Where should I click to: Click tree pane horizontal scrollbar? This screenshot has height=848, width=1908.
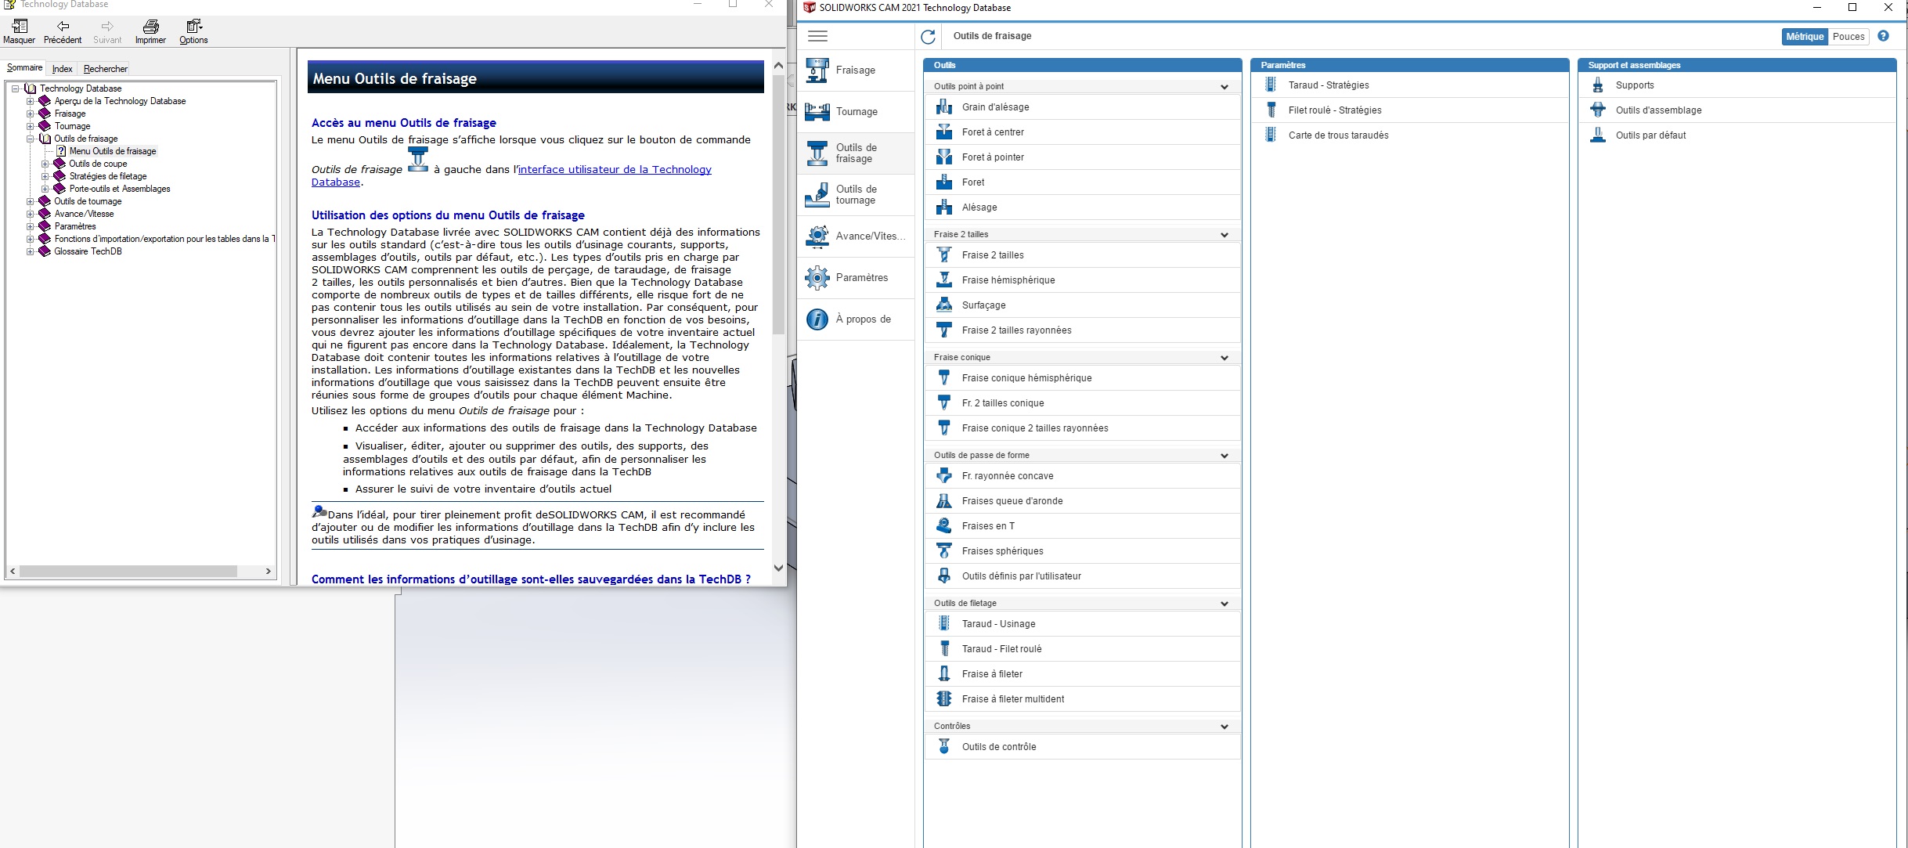click(x=128, y=572)
